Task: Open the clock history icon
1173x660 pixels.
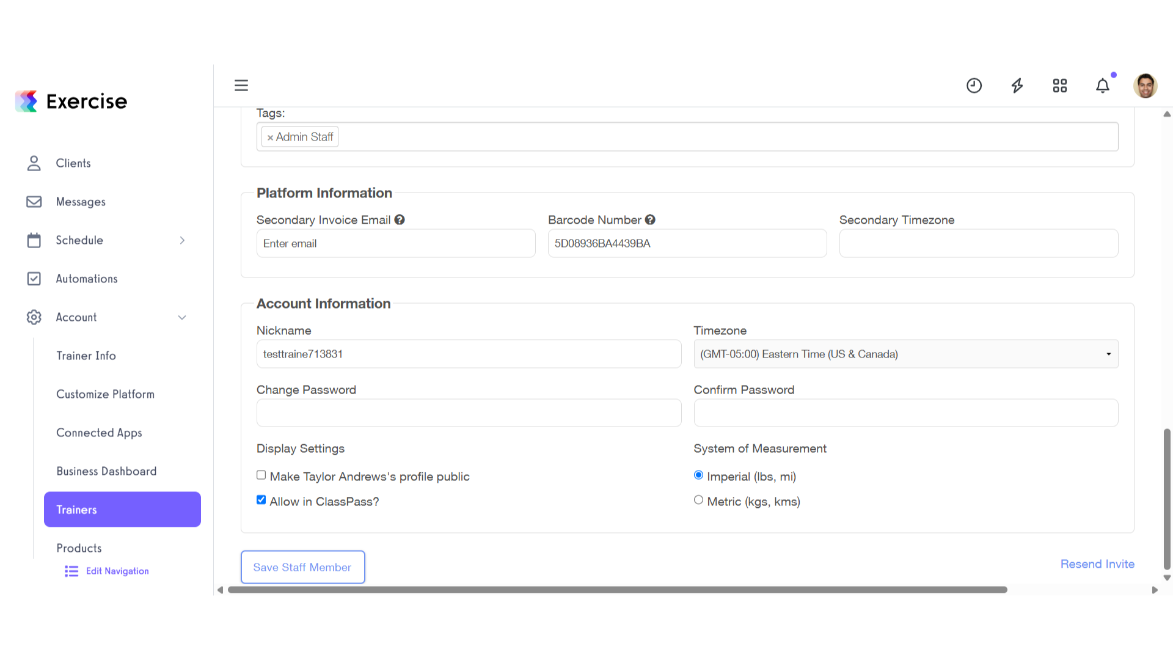Action: (974, 86)
